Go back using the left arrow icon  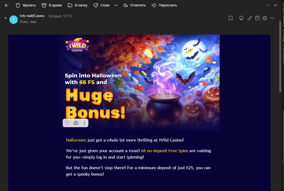pos(7,5)
